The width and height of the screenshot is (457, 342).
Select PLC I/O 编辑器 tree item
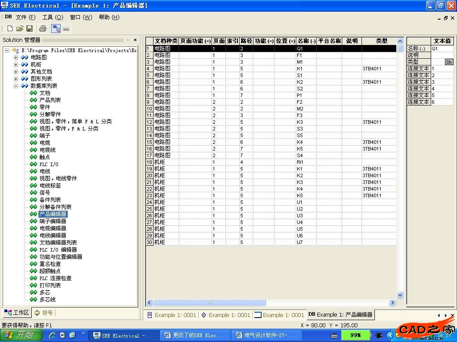pyautogui.click(x=58, y=250)
